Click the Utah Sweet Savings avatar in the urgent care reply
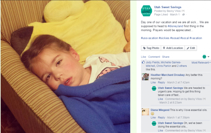211x133 pixels. (x=154, y=89)
